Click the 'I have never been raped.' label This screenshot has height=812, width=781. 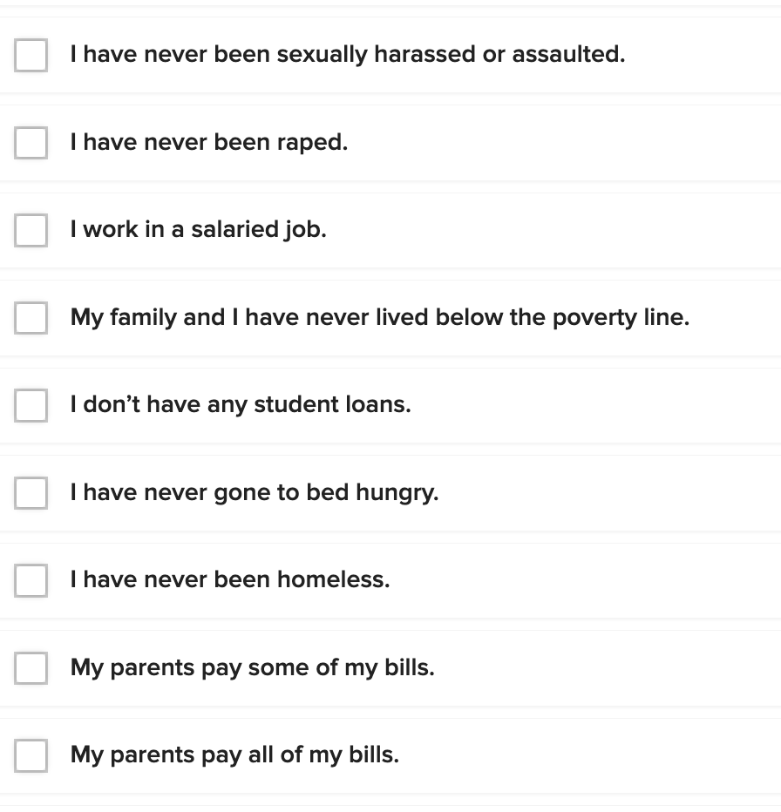click(x=209, y=142)
